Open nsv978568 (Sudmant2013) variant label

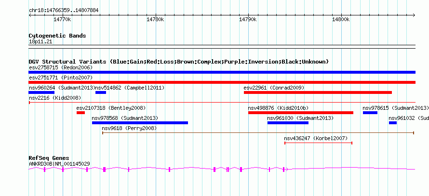point(125,118)
